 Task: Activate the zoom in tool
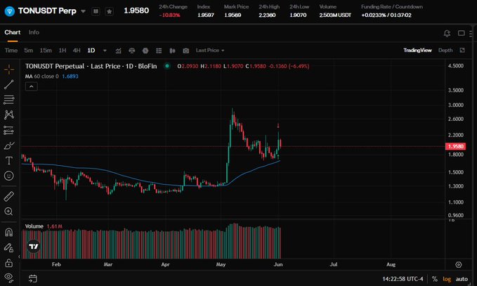(x=9, y=212)
